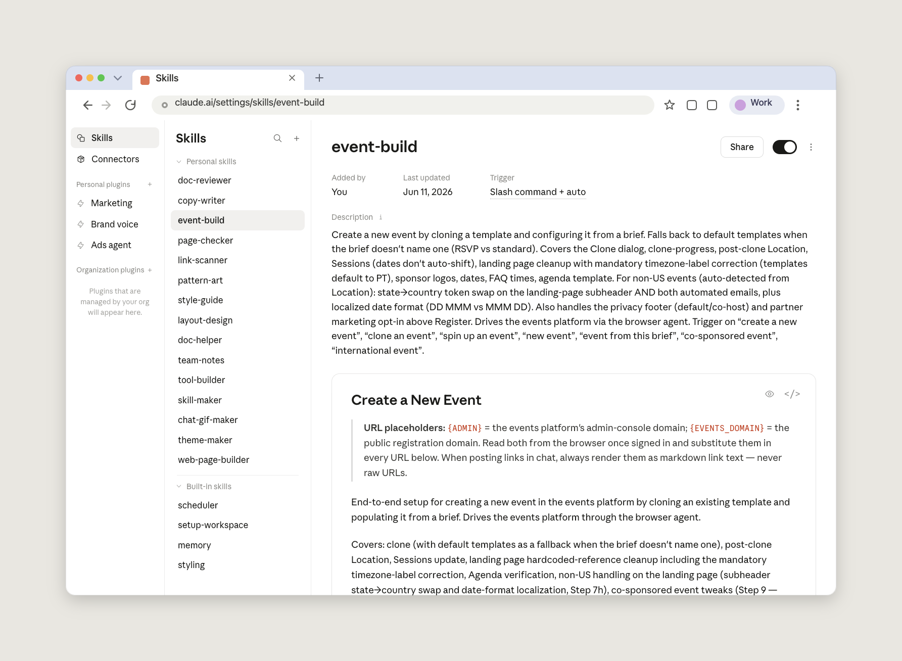This screenshot has height=661, width=902.
Task: Add a personal plugin with plus icon
Action: [x=150, y=184]
